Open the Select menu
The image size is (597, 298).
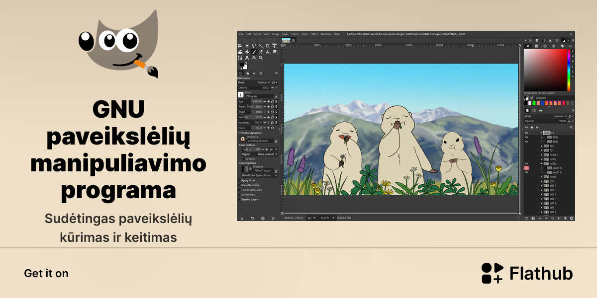(x=257, y=34)
